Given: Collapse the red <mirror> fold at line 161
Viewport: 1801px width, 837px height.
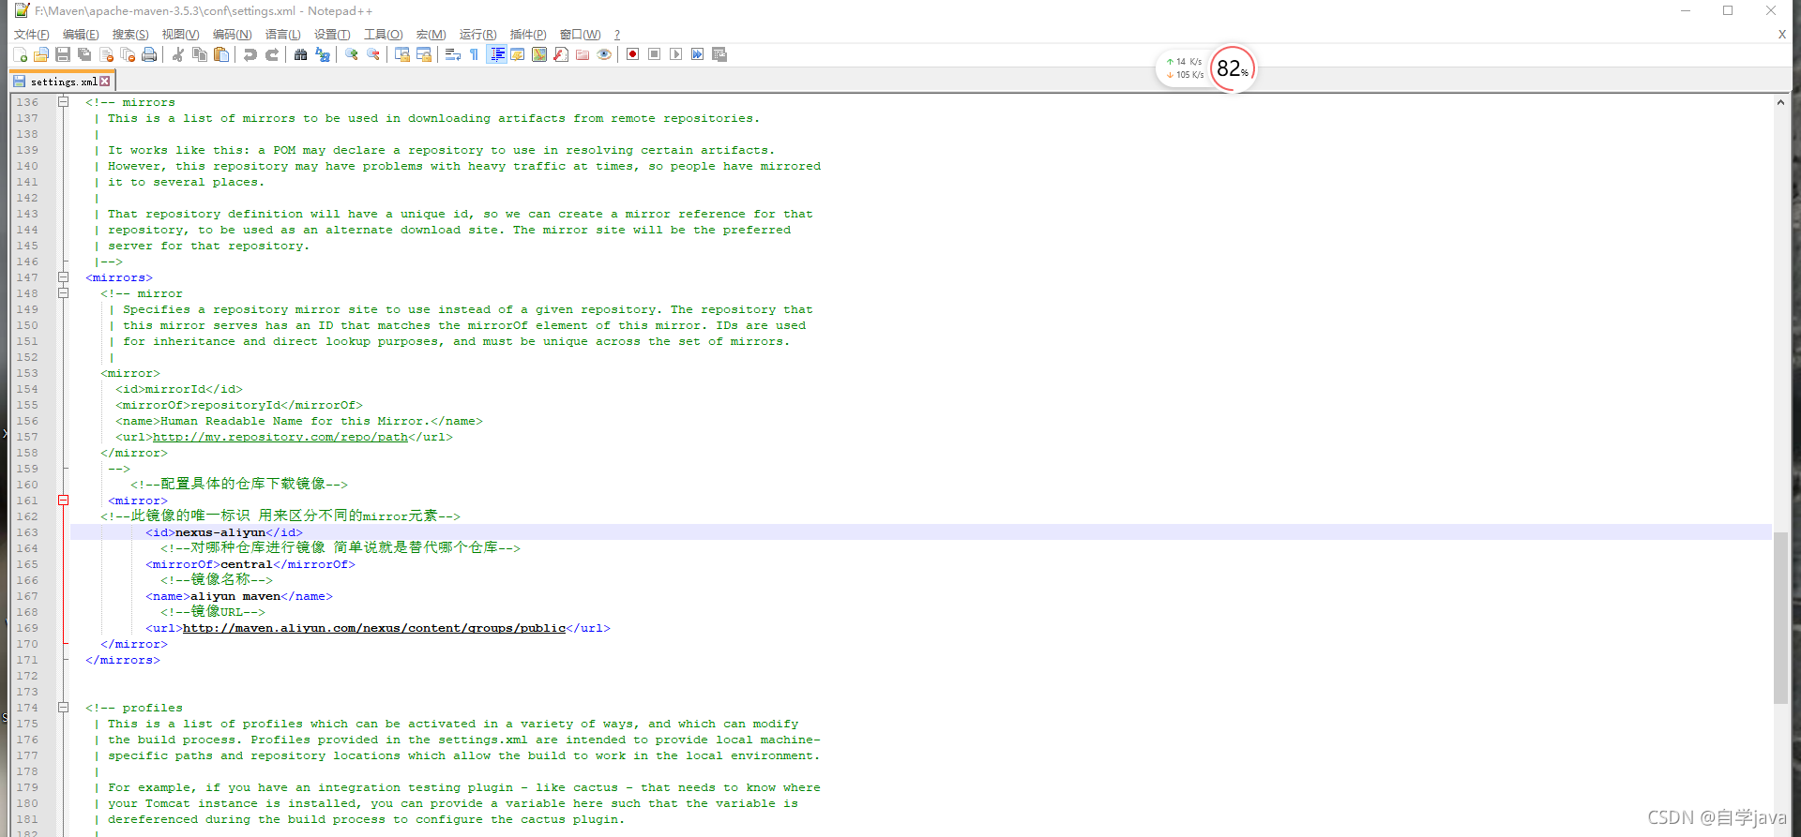Looking at the screenshot, I should pos(64,501).
